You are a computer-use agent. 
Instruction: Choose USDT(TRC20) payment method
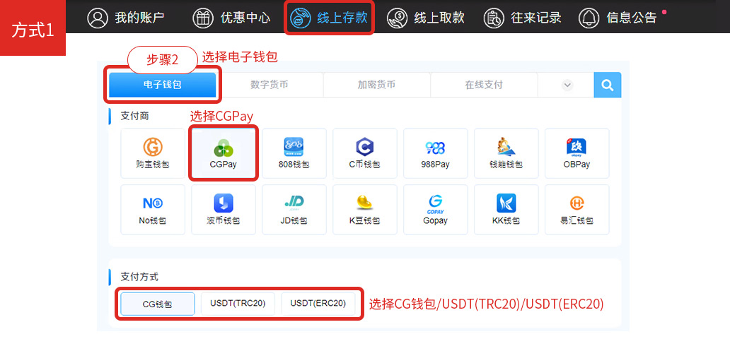(238, 304)
